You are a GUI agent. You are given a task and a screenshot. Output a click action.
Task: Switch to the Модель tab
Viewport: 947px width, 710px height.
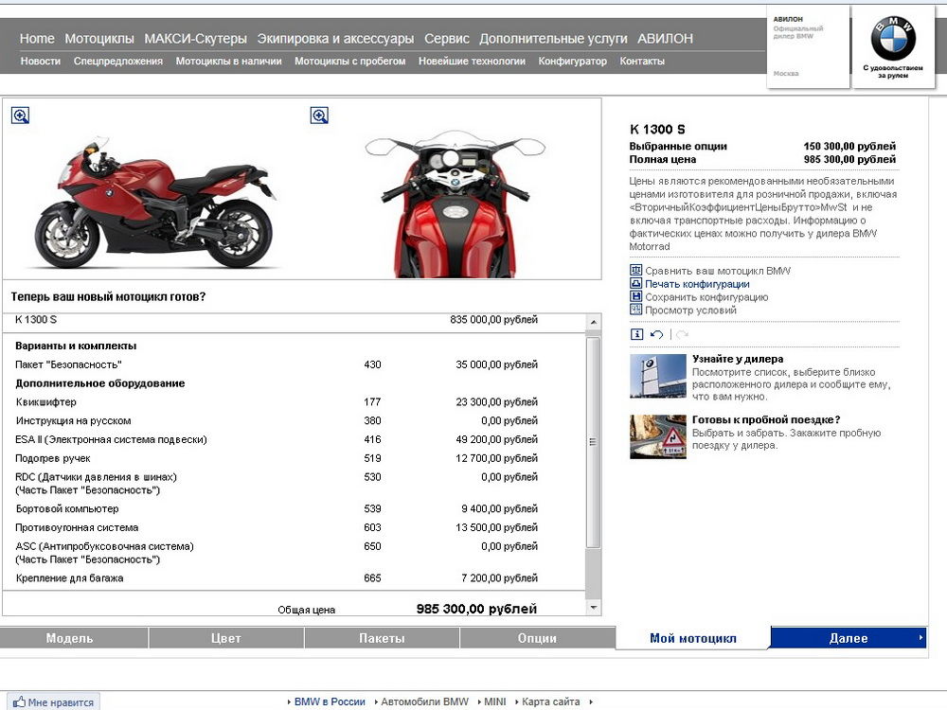tap(74, 638)
